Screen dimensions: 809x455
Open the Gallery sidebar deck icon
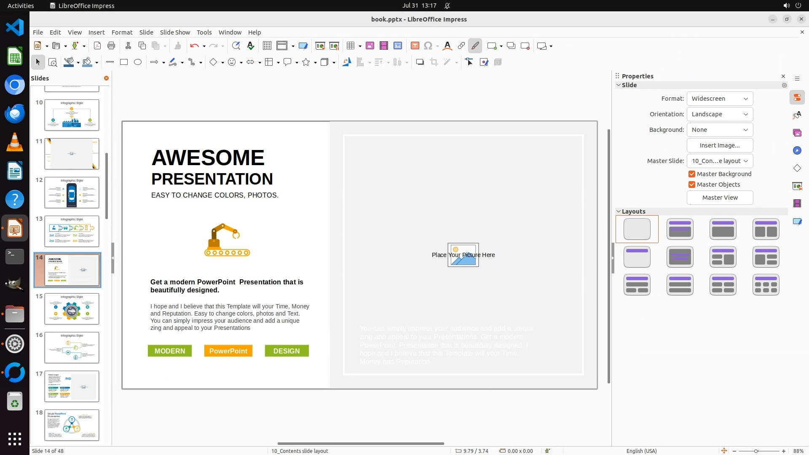(x=797, y=133)
